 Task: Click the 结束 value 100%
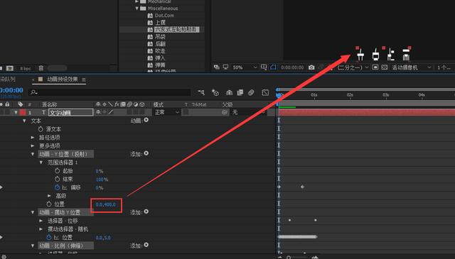pyautogui.click(x=102, y=180)
